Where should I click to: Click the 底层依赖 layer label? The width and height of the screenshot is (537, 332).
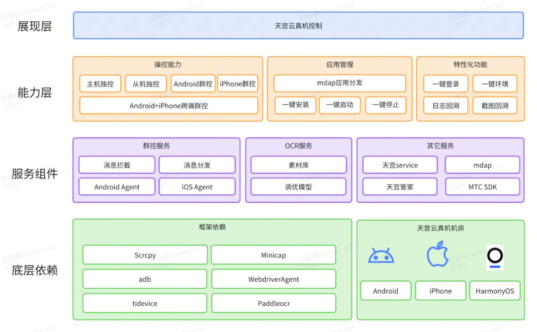35,270
